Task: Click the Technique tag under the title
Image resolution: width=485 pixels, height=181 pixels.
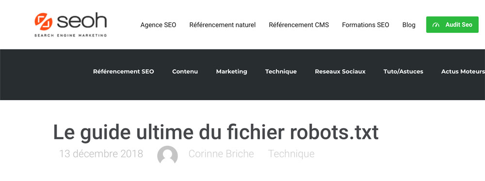Action: coord(291,154)
